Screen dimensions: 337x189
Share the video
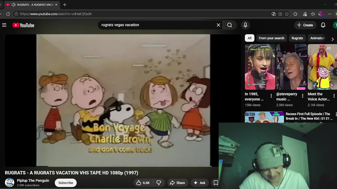(x=177, y=183)
